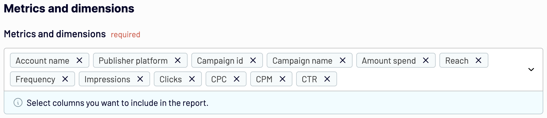Expand the metrics and dimensions dropdown
The height and width of the screenshot is (118, 547).
coord(531,70)
